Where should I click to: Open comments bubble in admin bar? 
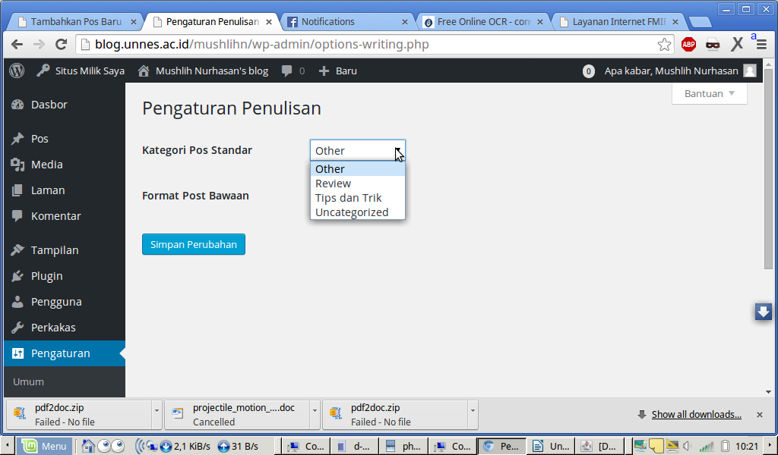click(x=293, y=71)
